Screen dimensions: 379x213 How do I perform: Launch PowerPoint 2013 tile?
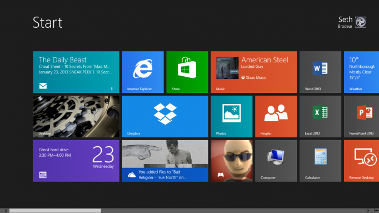[x=362, y=116]
